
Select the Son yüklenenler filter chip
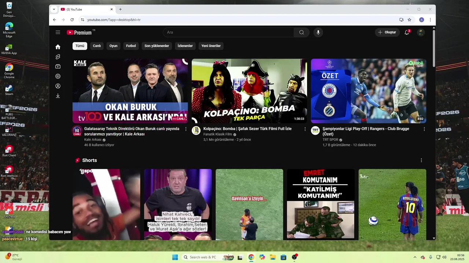coord(157,46)
